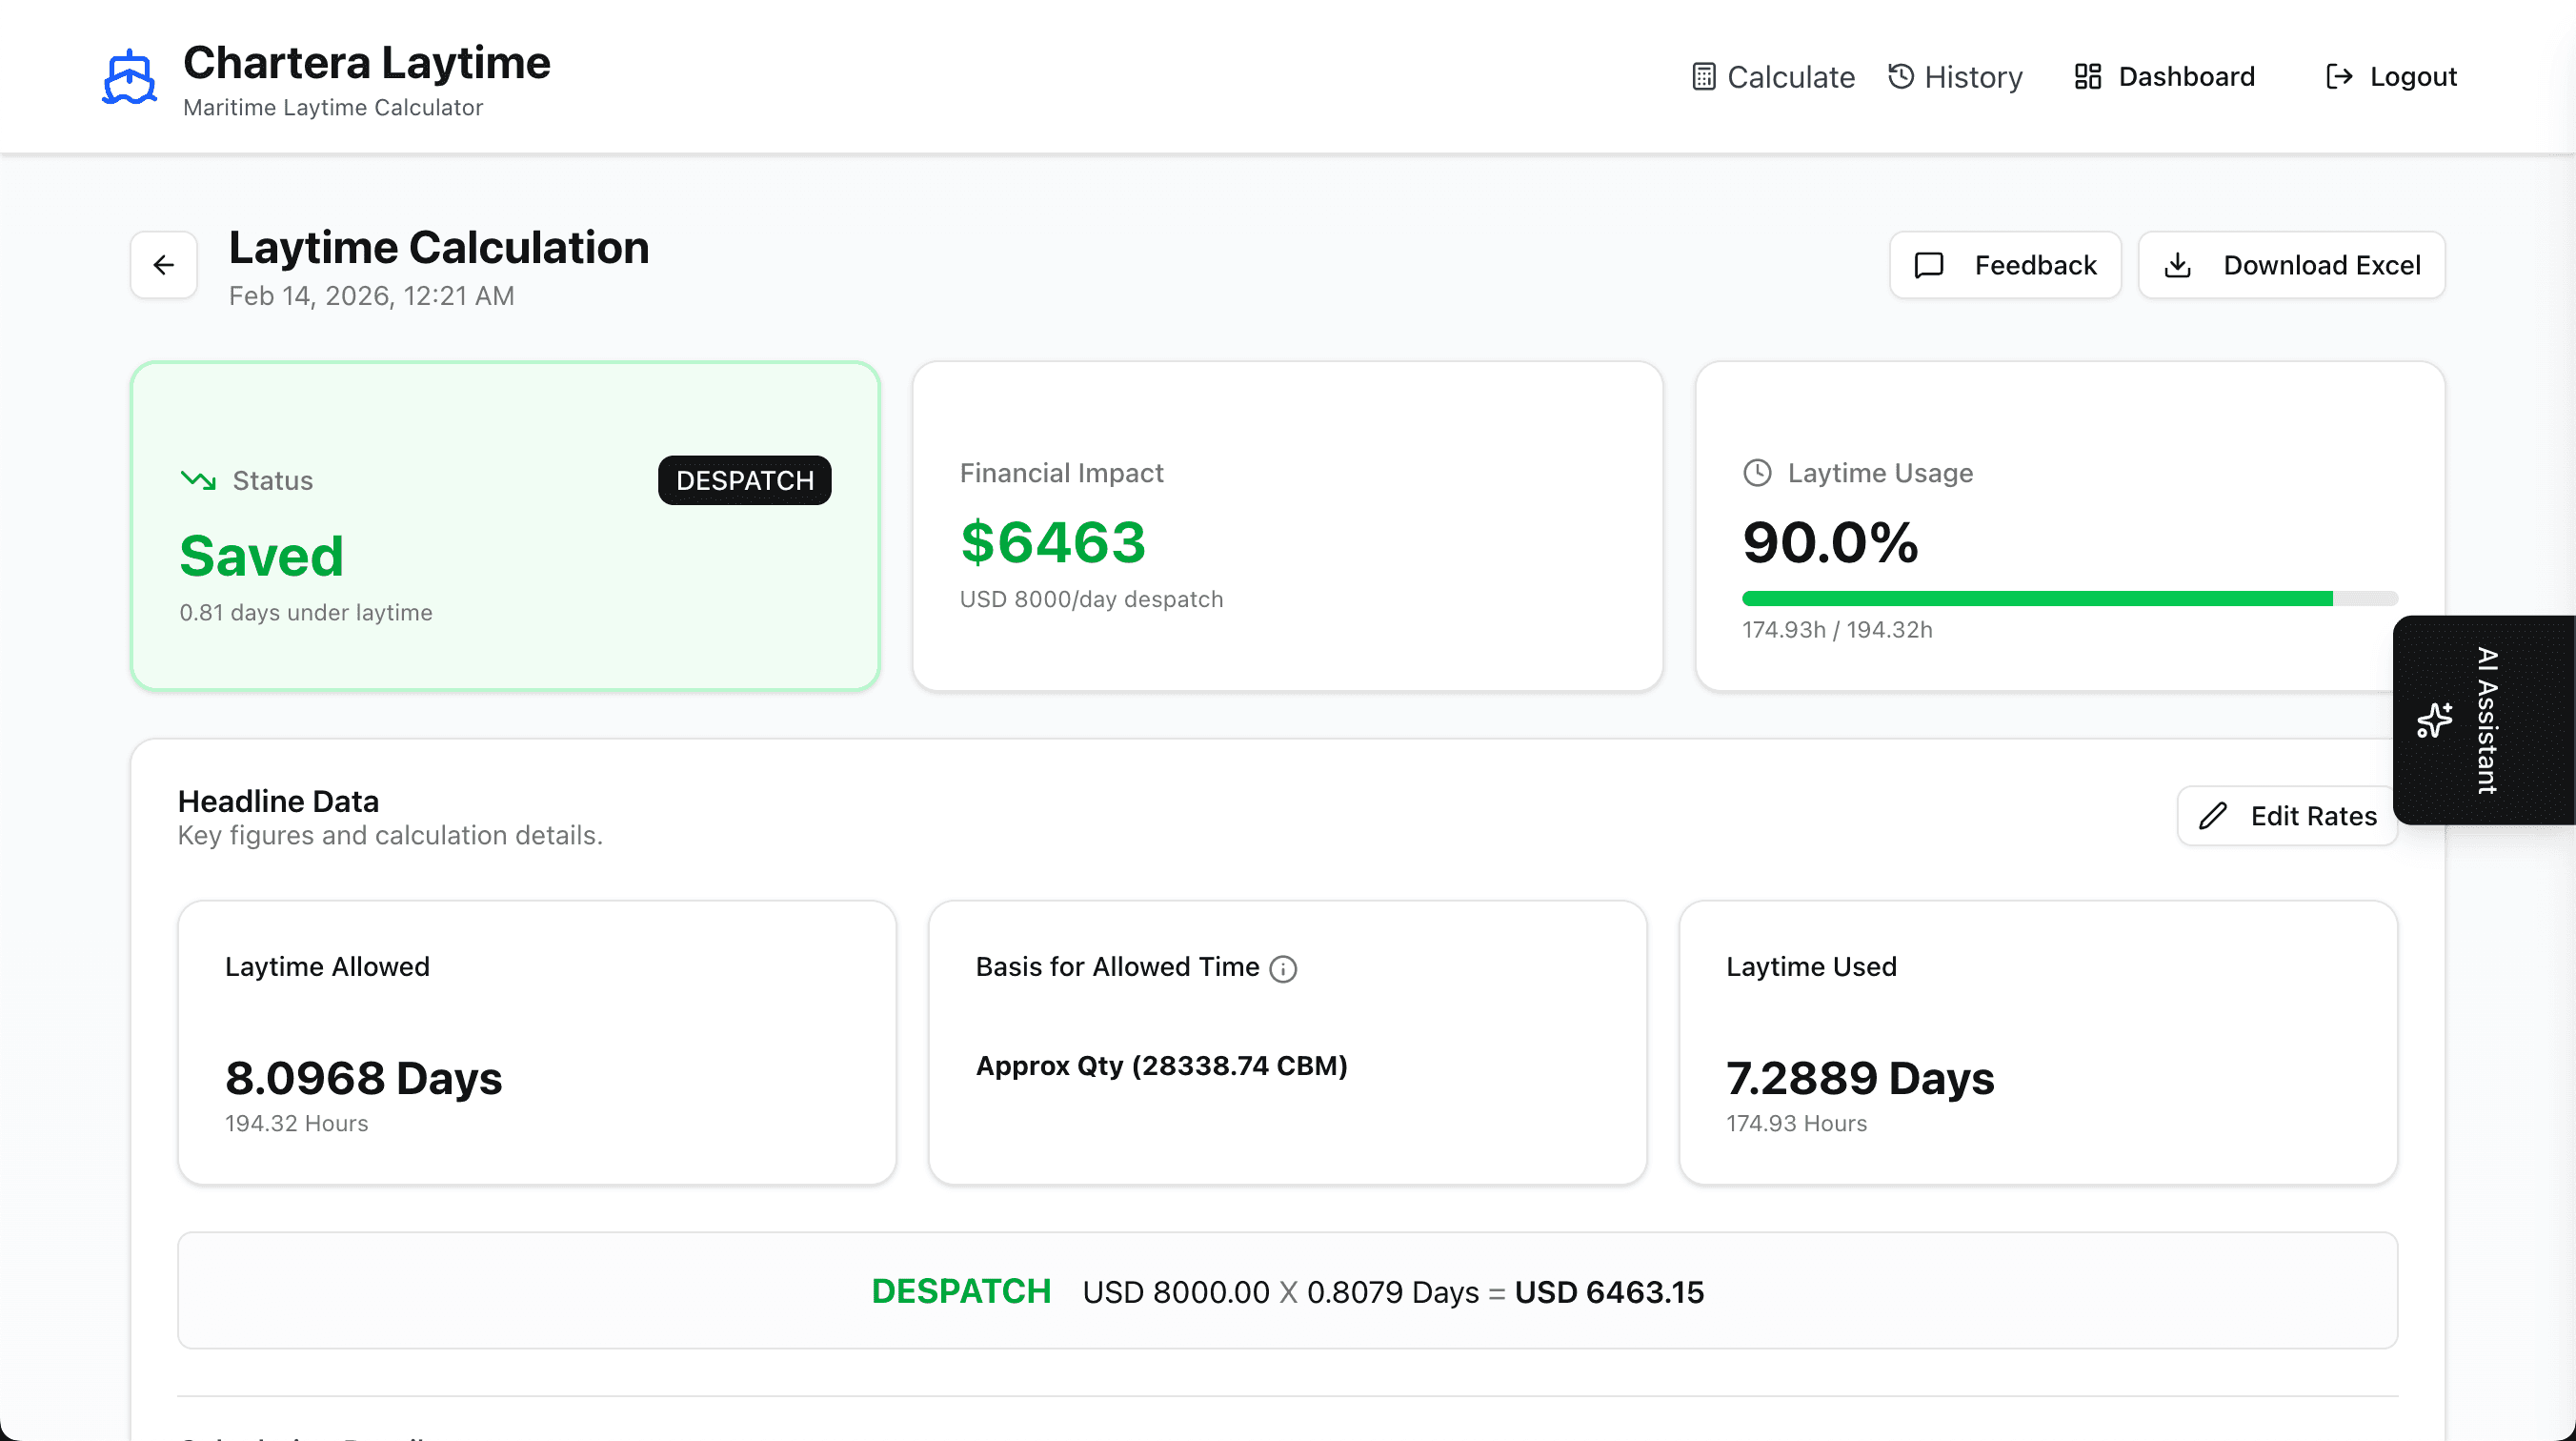Image resolution: width=2576 pixels, height=1441 pixels.
Task: Click the Chartera Laytime ship logo icon
Action: point(129,75)
